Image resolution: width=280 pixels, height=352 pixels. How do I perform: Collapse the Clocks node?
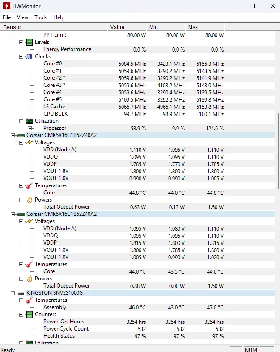click(21, 56)
